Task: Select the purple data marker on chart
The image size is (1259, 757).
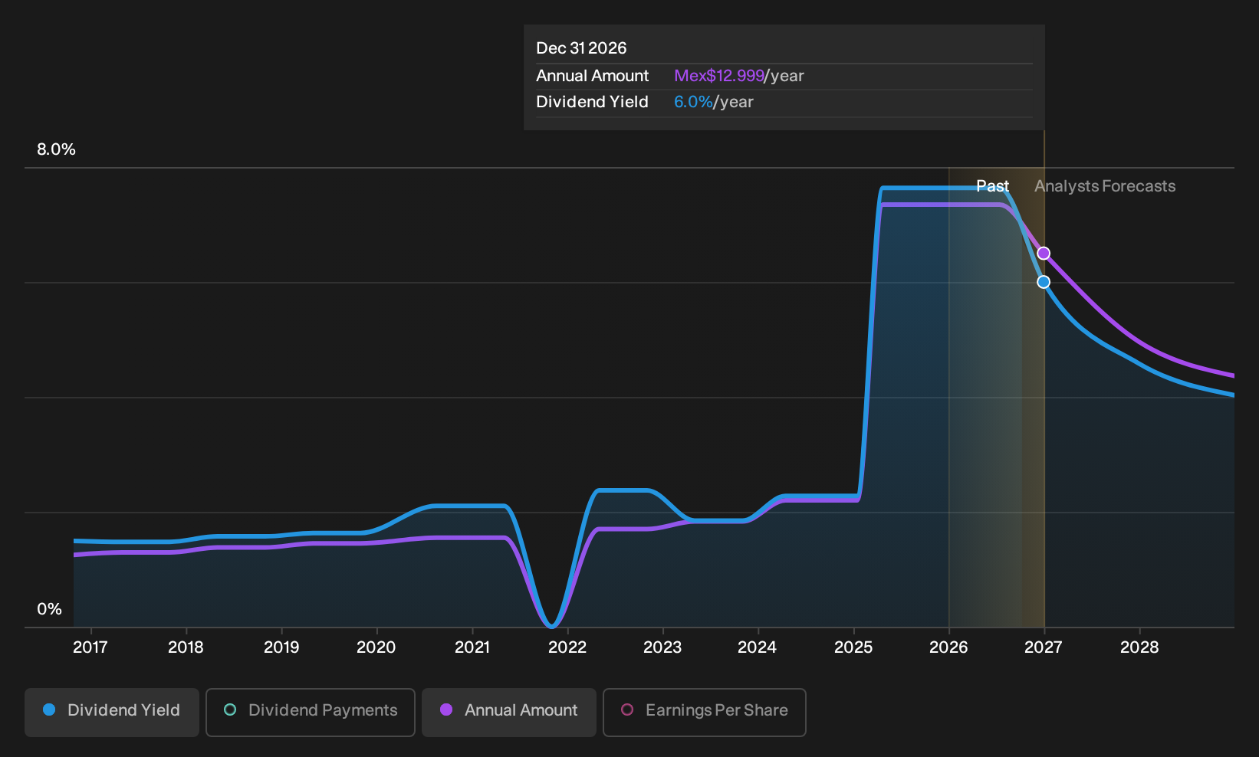Action: pyautogui.click(x=1044, y=254)
